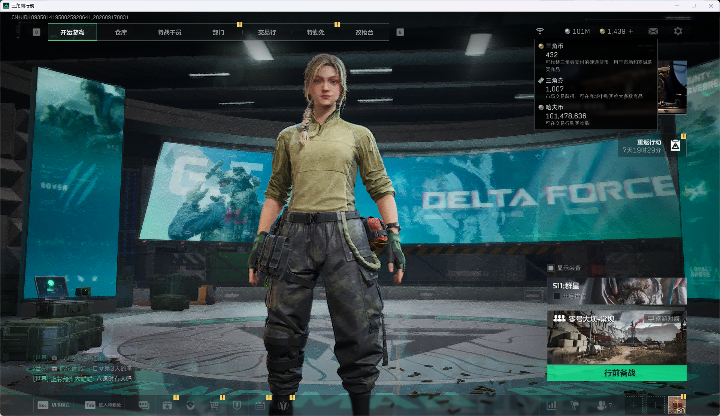
Task: Click the 哈夫币 101,478,636 entry
Action: click(596, 115)
